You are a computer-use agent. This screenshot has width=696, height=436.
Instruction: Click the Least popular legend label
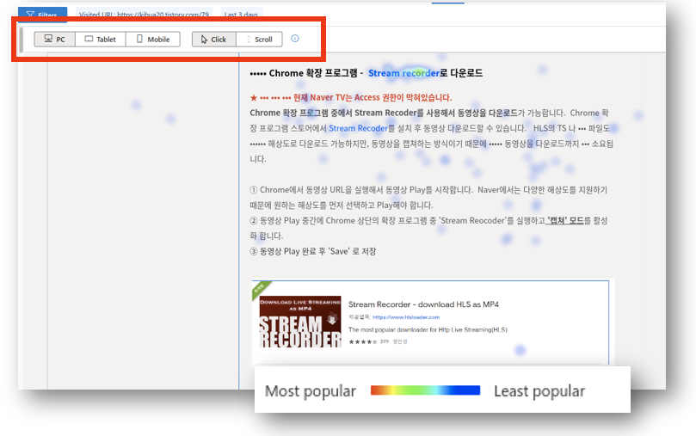(539, 391)
